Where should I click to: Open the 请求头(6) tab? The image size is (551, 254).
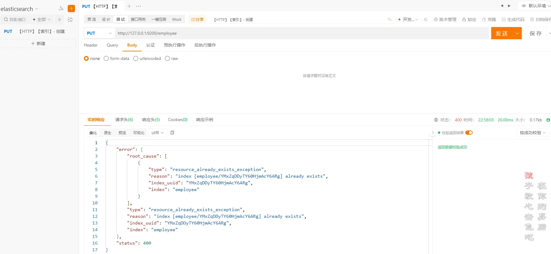pos(124,120)
